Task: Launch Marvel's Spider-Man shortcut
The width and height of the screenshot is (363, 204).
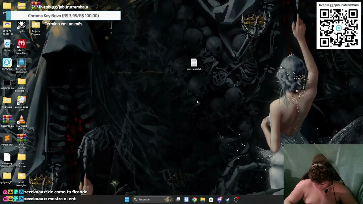Action: 22,47
